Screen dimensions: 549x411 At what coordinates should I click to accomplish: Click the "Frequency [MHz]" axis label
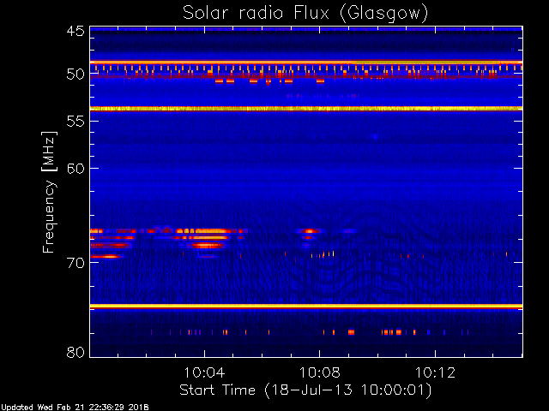click(49, 192)
